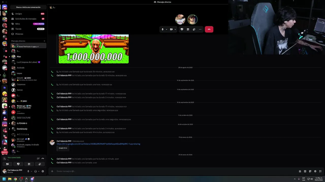Select first call participant avatar
325x182 pixels.
pos(180,19)
